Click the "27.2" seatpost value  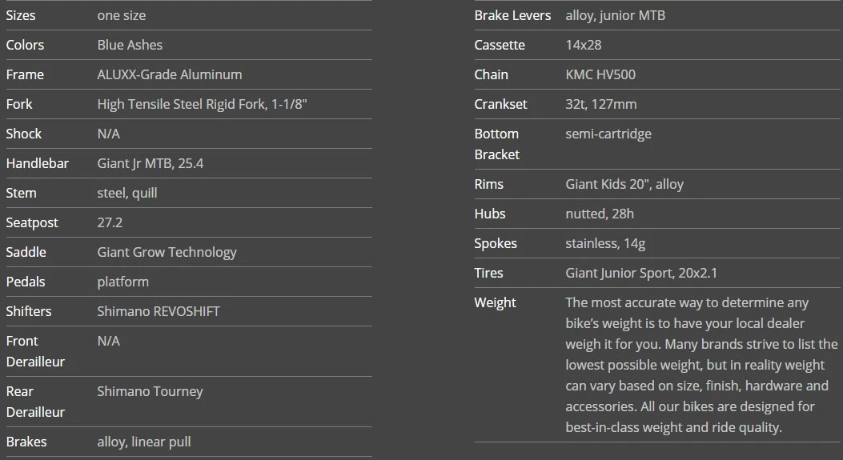coord(110,222)
